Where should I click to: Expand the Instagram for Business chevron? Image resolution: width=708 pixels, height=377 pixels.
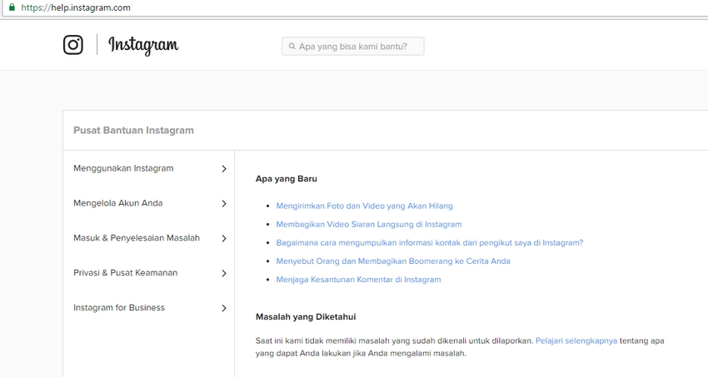coord(223,309)
